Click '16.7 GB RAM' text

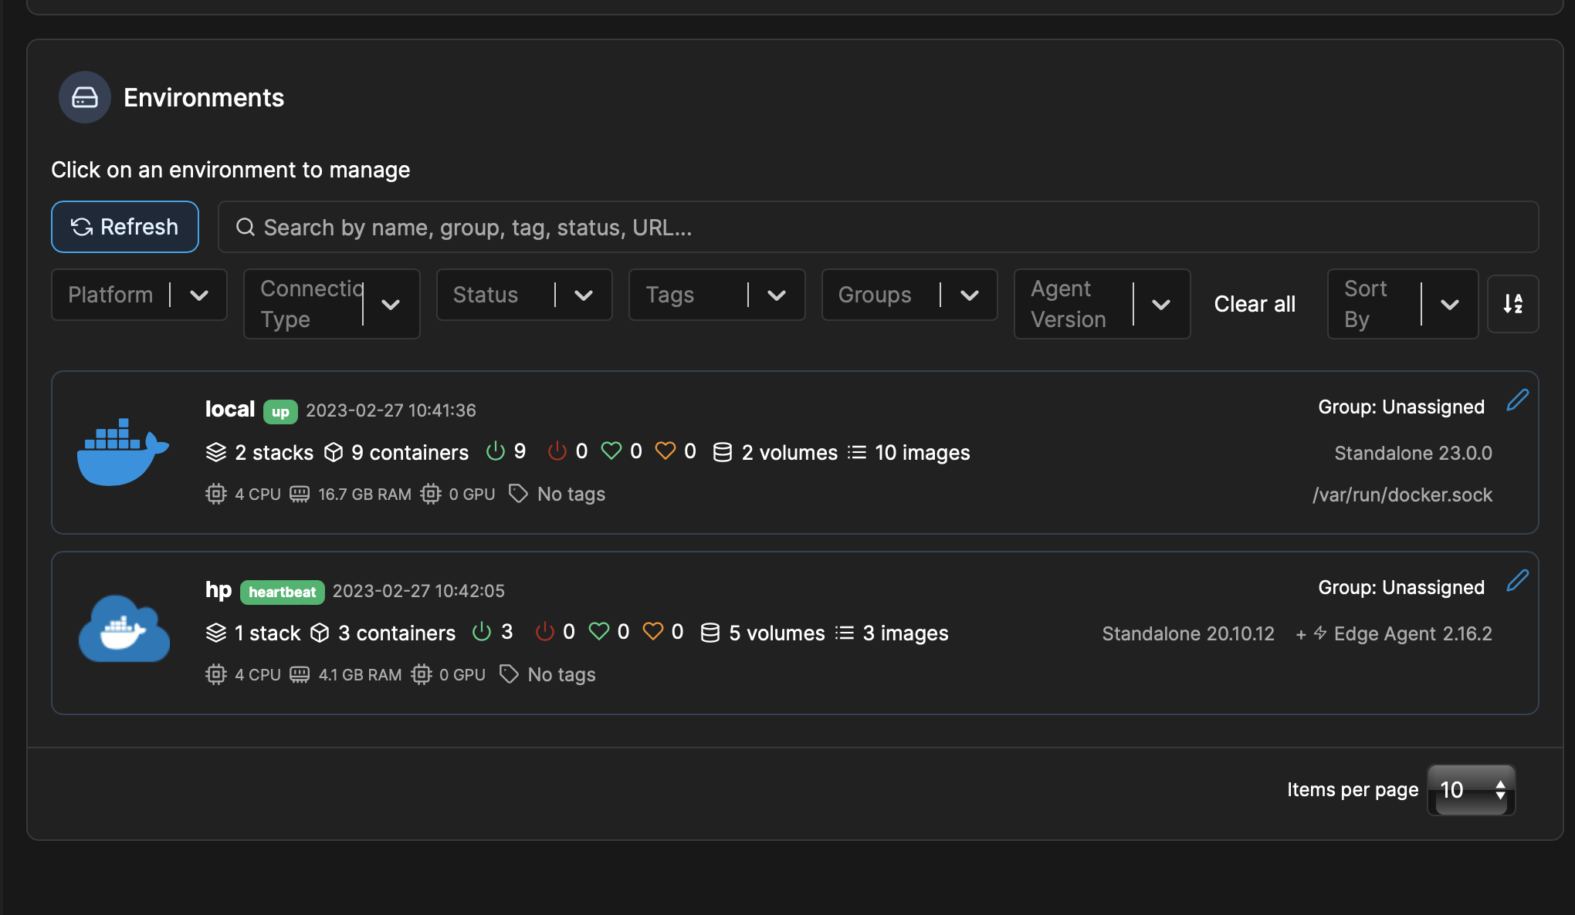click(365, 495)
